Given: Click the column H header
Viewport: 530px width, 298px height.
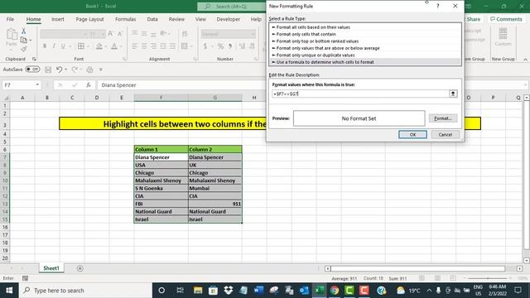Looking at the screenshot, I should tap(254, 98).
